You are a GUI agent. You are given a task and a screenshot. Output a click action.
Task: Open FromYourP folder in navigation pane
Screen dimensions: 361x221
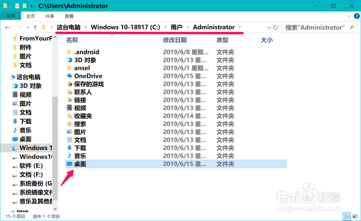pos(36,38)
